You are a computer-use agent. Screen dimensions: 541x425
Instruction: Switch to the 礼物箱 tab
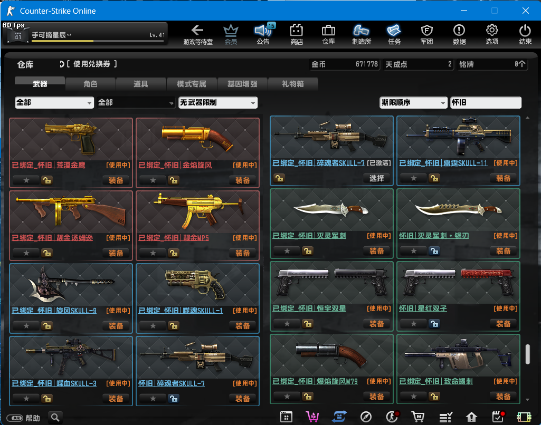tap(292, 84)
